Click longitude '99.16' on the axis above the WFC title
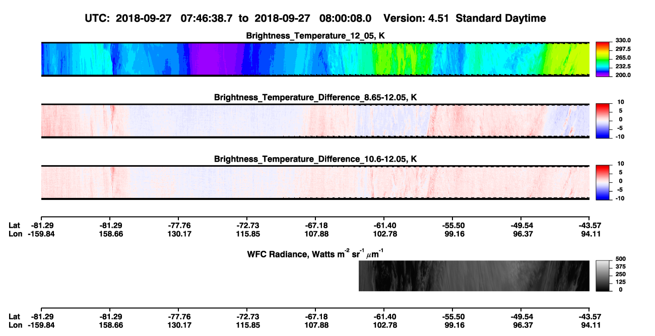Image resolution: width=655 pixels, height=336 pixels. (452, 234)
